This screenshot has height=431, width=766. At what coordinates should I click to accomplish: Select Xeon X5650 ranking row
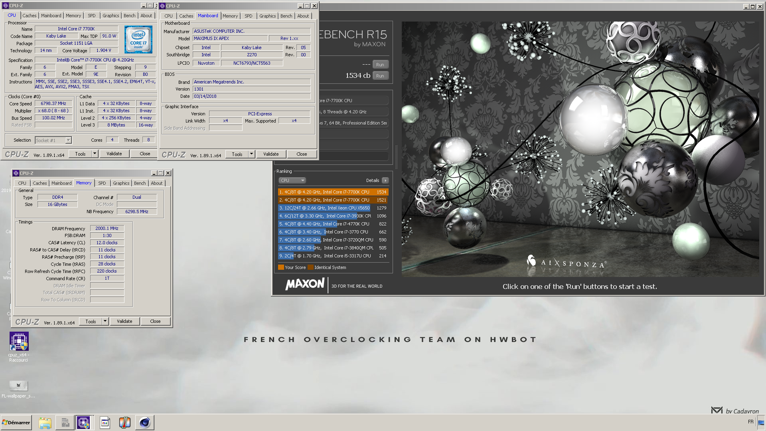333,208
